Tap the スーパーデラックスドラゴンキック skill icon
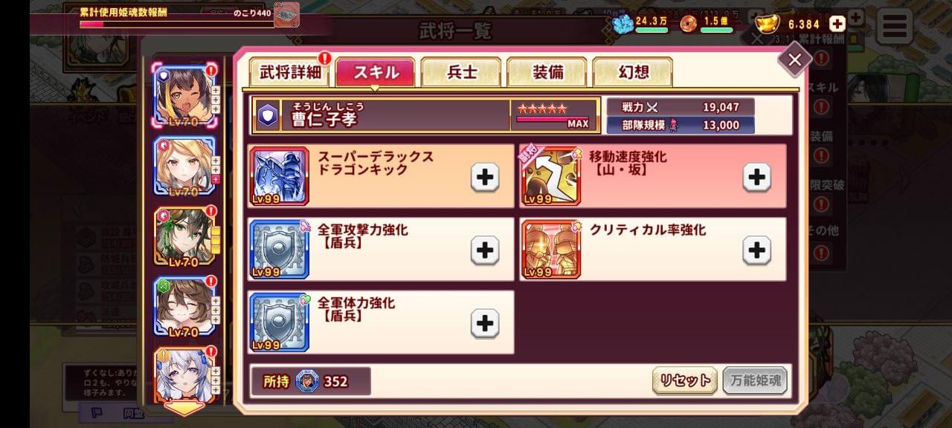 coord(279,176)
